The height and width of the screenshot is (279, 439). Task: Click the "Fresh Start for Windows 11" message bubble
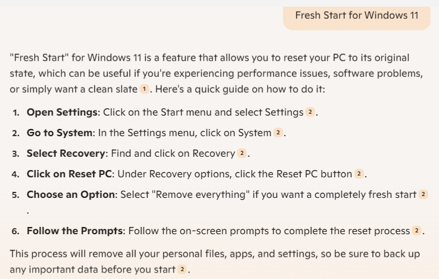click(357, 18)
